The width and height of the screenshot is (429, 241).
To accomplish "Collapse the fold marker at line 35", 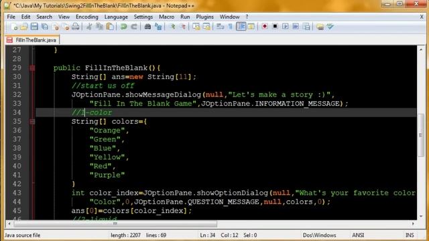I will (x=32, y=121).
